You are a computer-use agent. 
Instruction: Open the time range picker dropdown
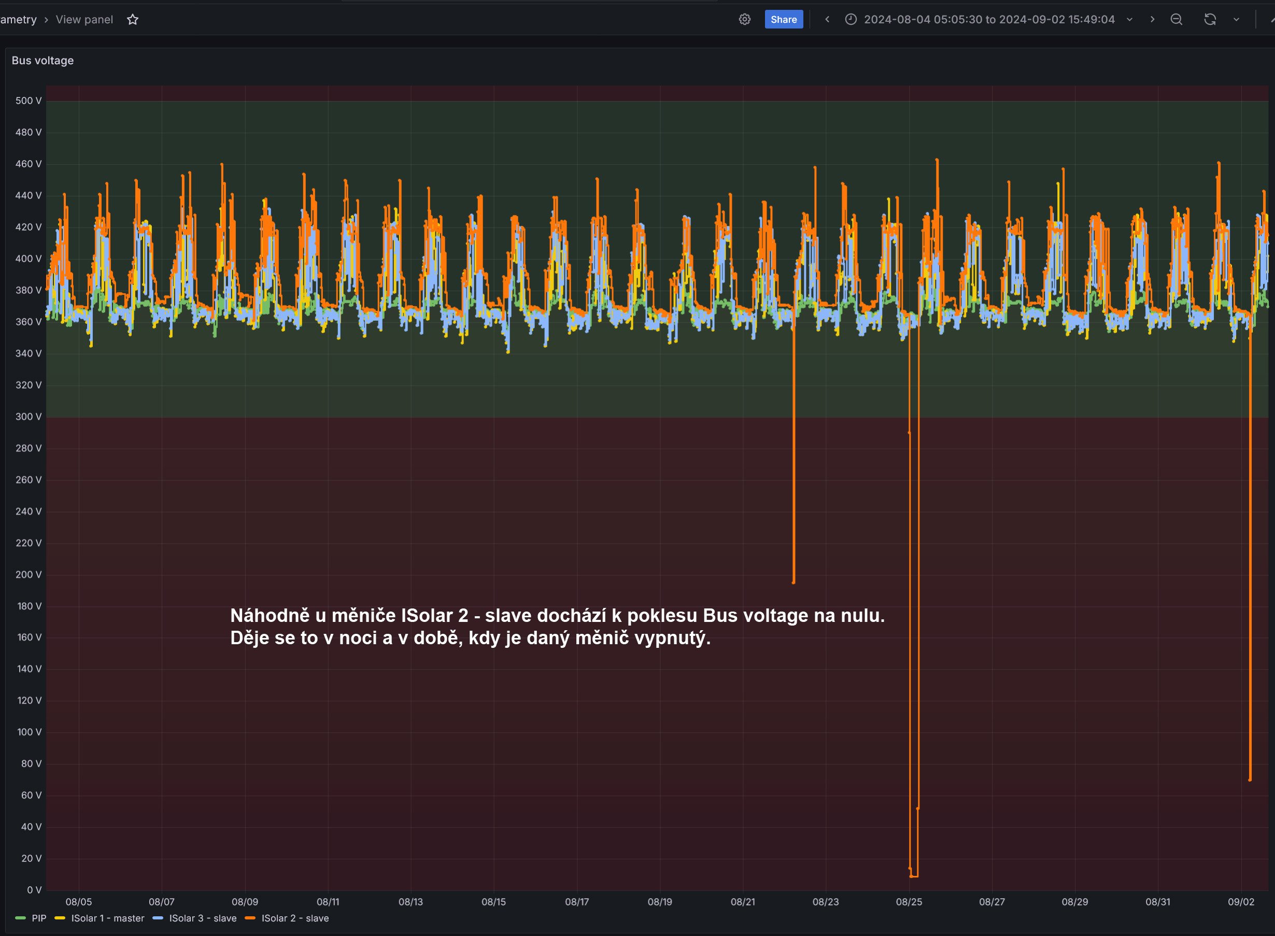pyautogui.click(x=989, y=19)
